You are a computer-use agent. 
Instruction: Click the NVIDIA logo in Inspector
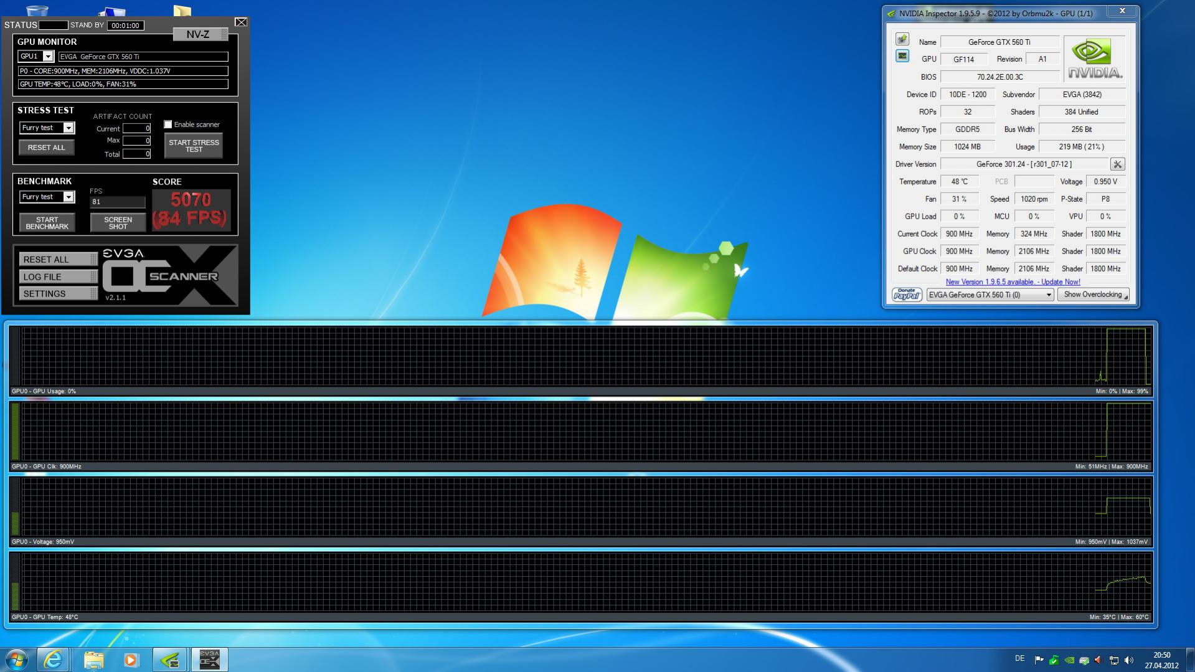(x=1094, y=59)
